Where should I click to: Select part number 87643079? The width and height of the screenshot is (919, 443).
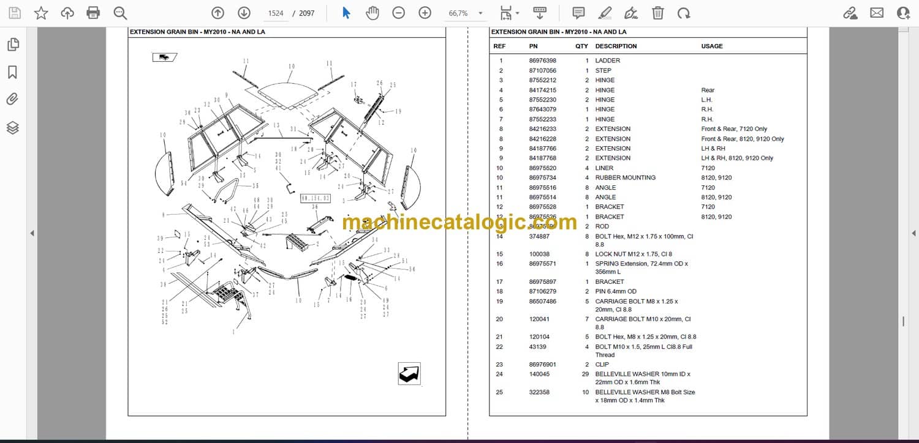click(x=543, y=110)
